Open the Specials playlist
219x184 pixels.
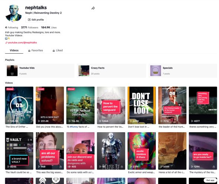click(183, 71)
